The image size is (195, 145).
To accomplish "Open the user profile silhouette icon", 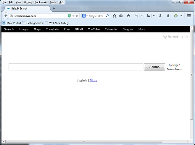I will point(168,16).
